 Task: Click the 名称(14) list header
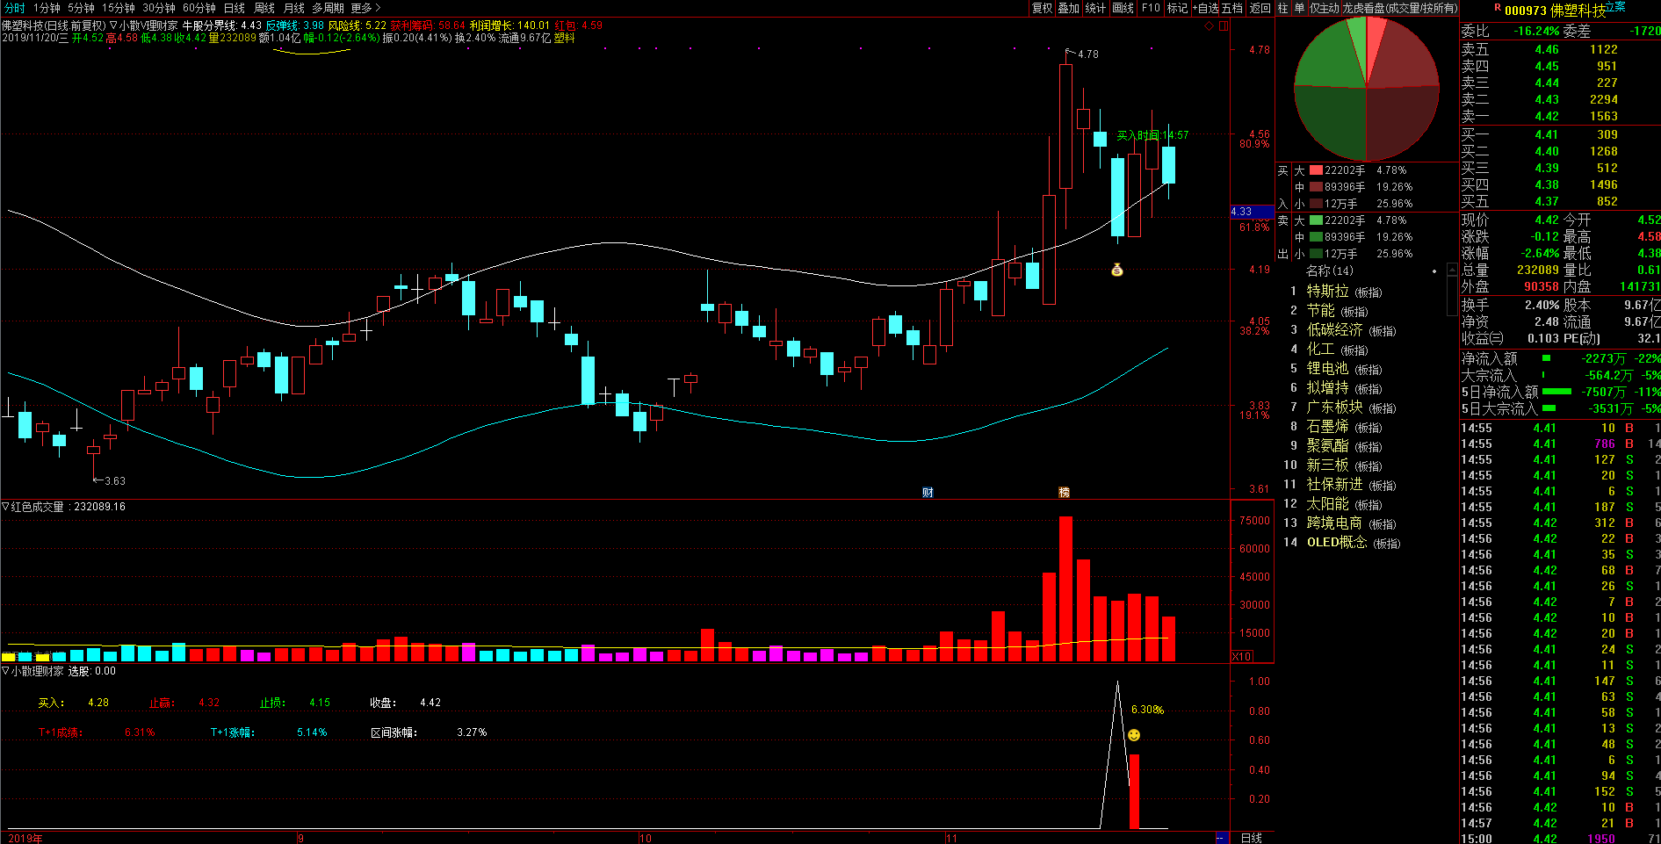1330,271
